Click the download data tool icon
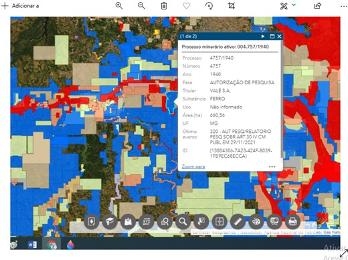Viewport: 348px width, 260px height. coord(92,221)
